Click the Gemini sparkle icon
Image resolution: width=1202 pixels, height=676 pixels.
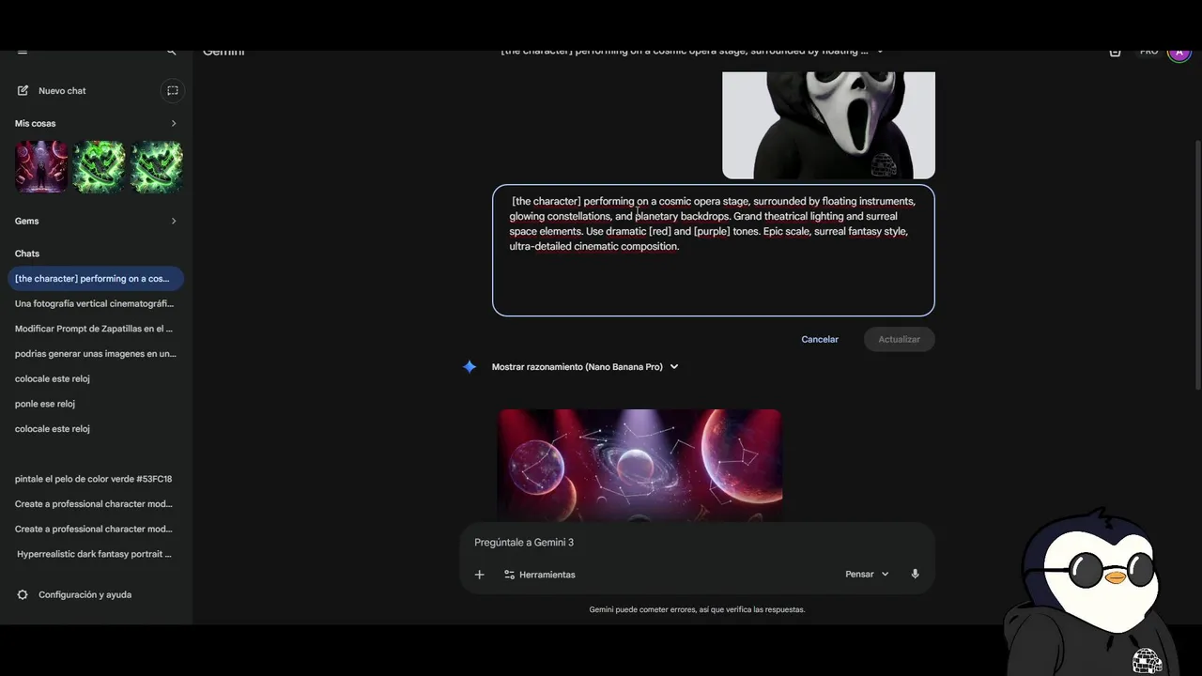pos(470,367)
